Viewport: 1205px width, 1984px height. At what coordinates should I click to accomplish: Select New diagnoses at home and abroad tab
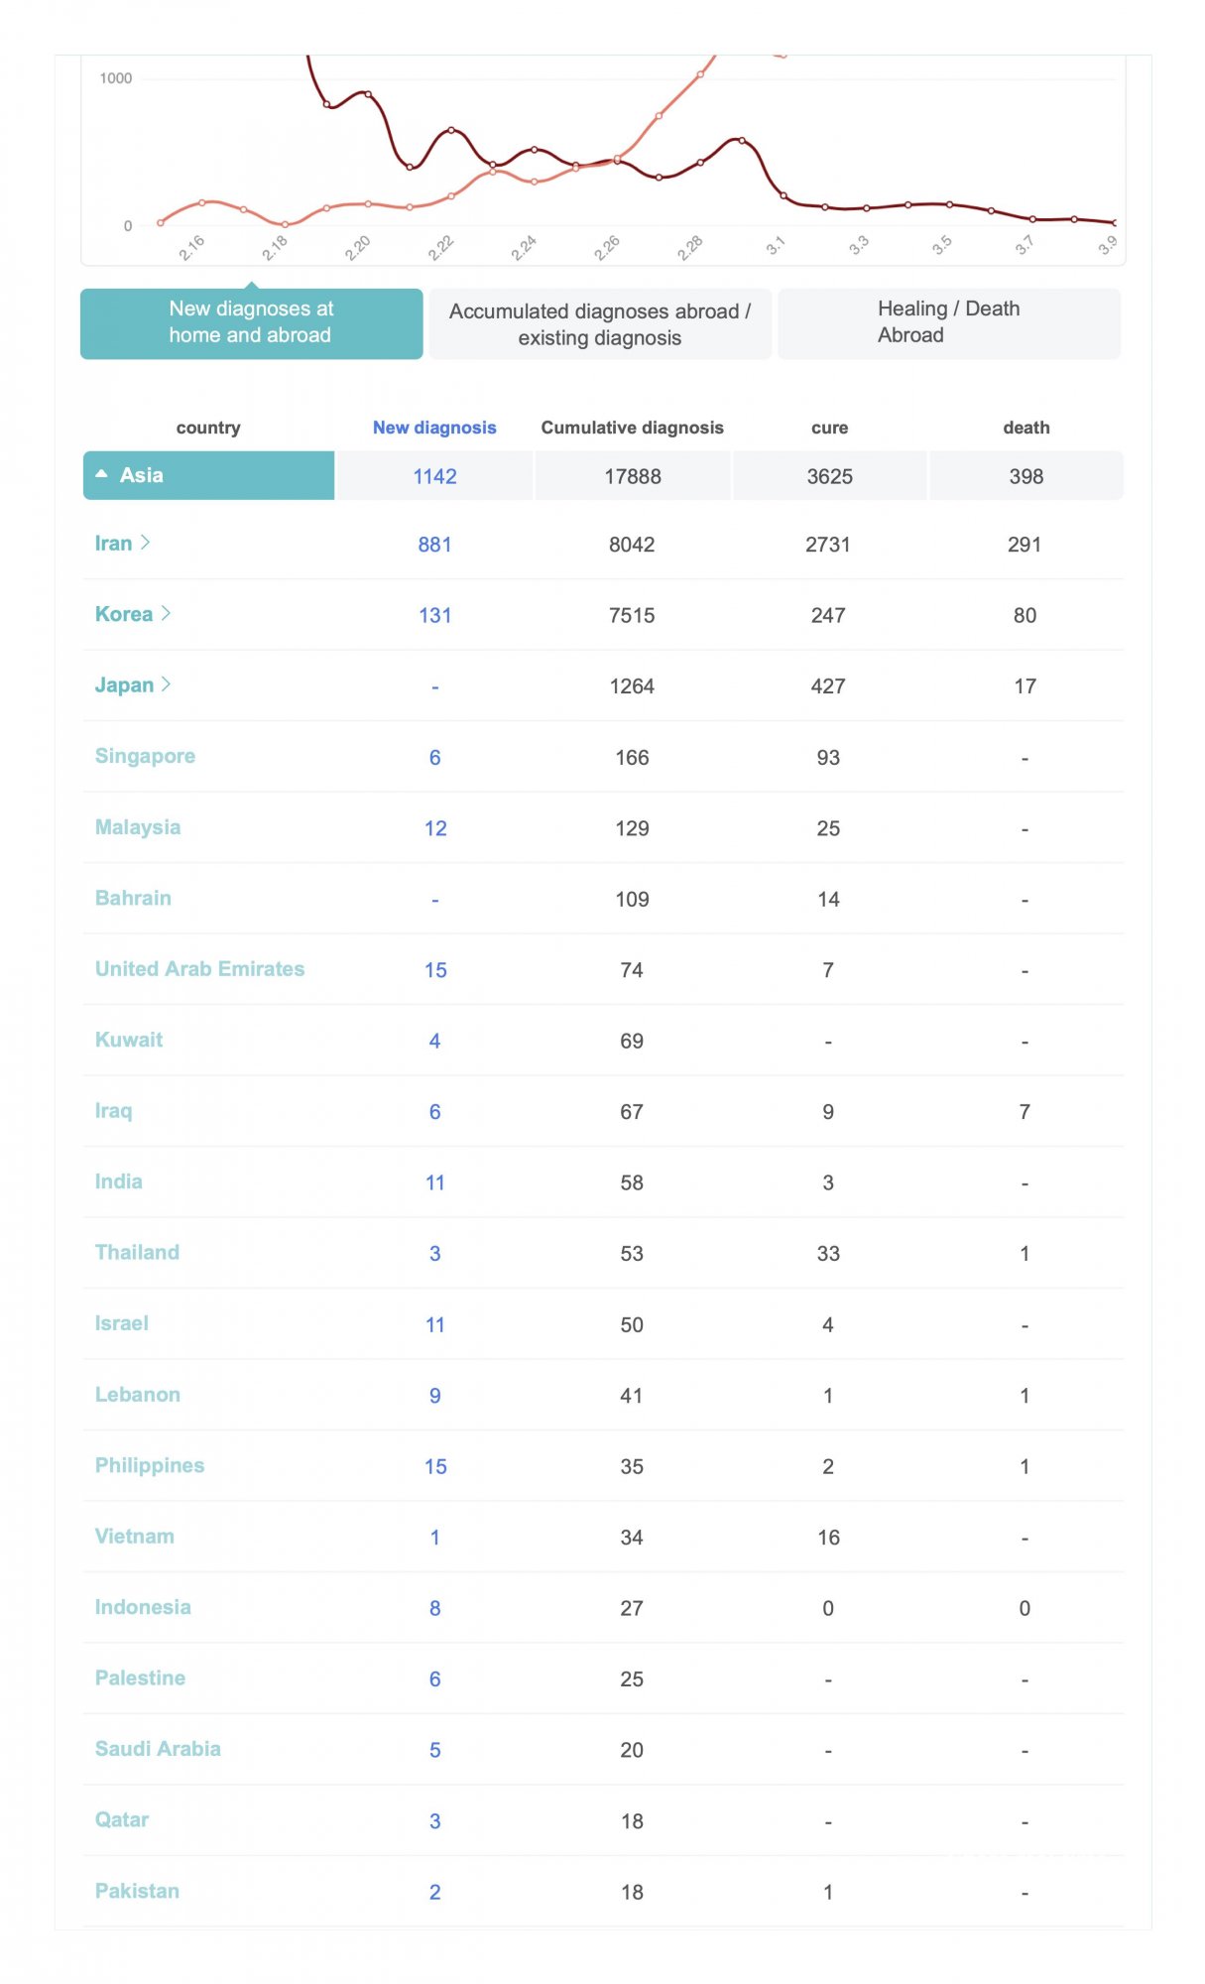[x=251, y=322]
